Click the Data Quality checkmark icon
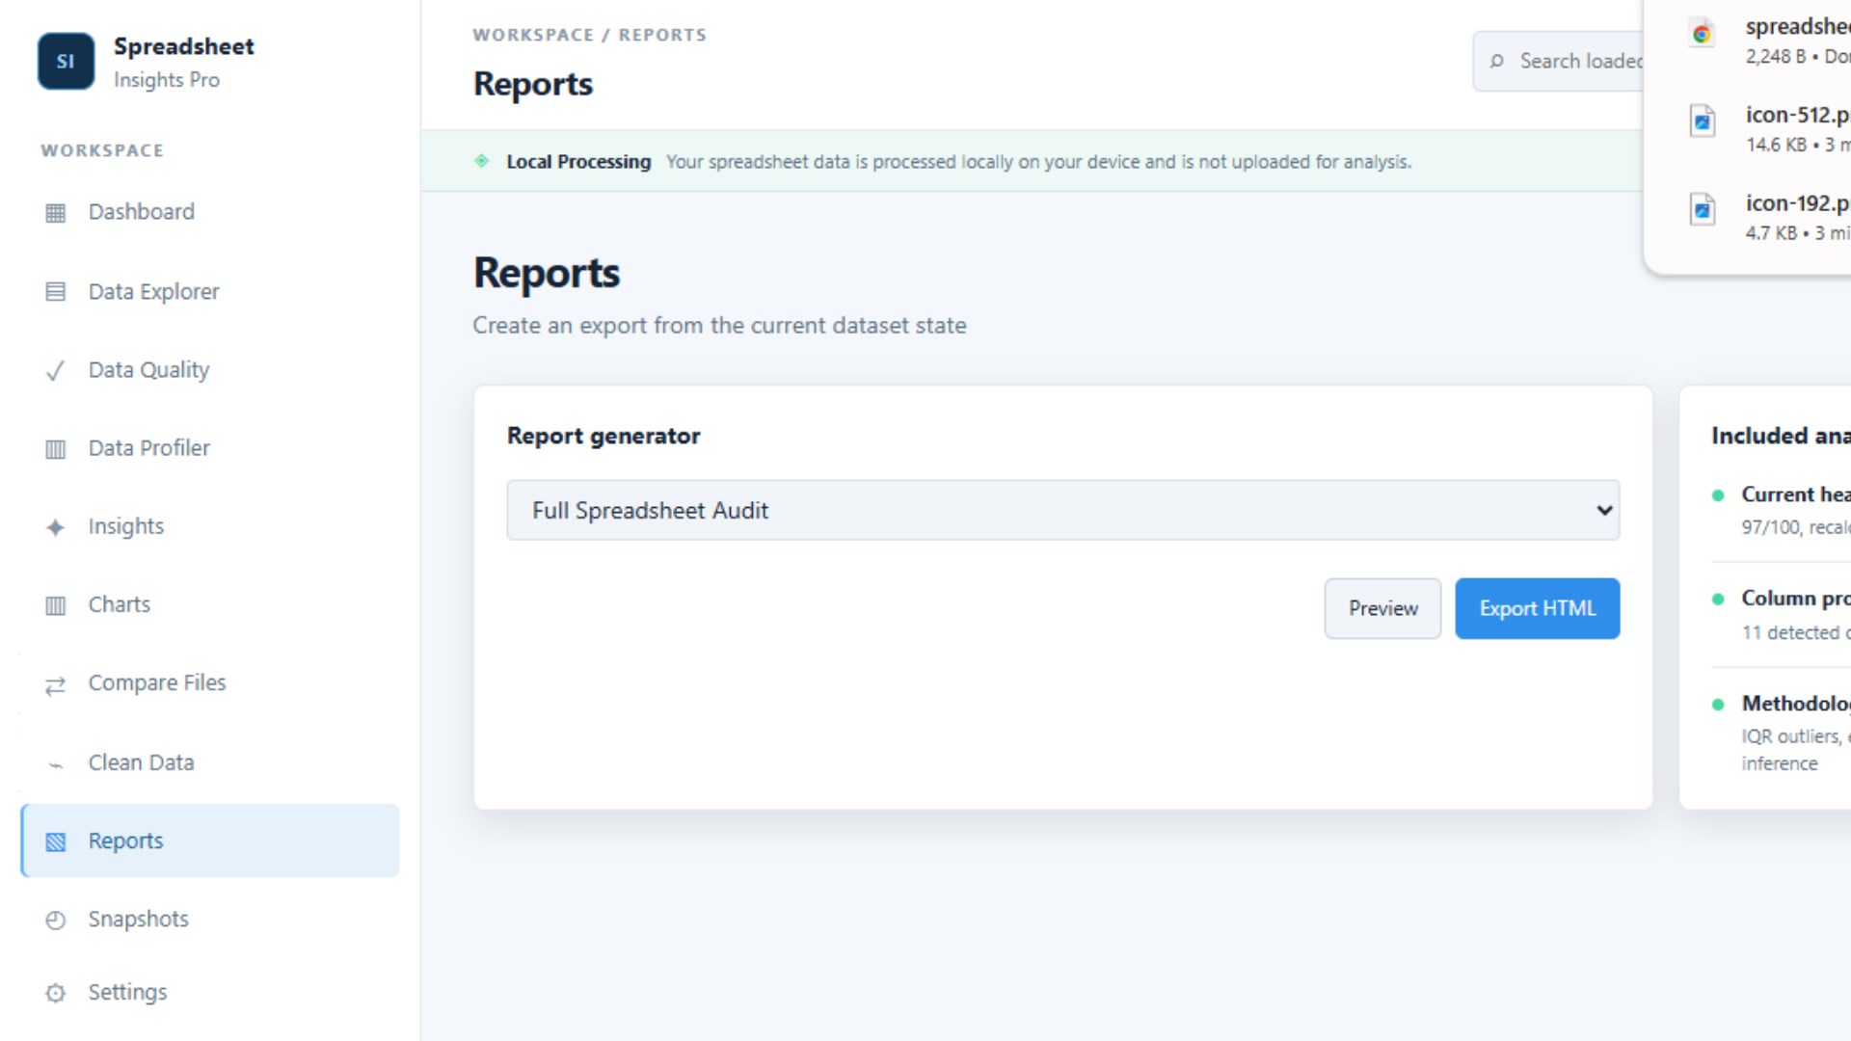 point(56,371)
